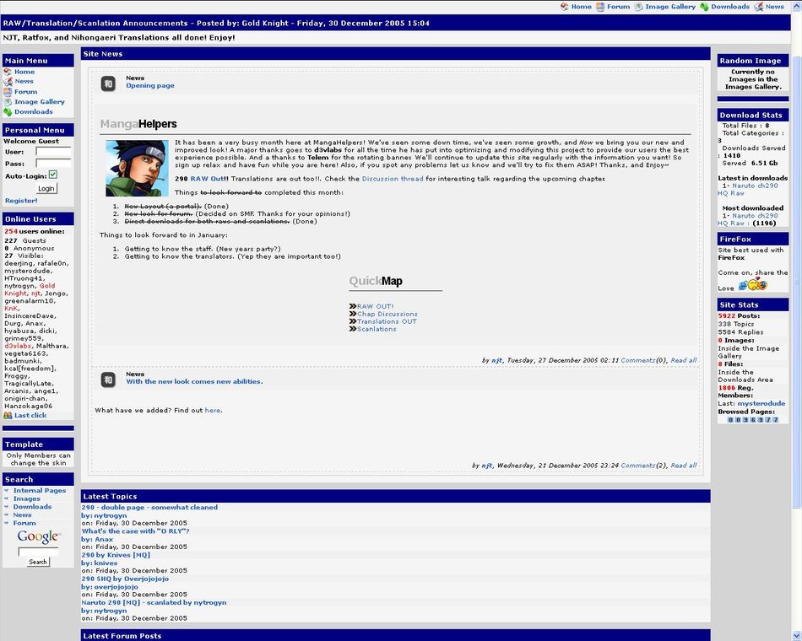
Task: Click the News icon in the top bar
Action: [759, 7]
